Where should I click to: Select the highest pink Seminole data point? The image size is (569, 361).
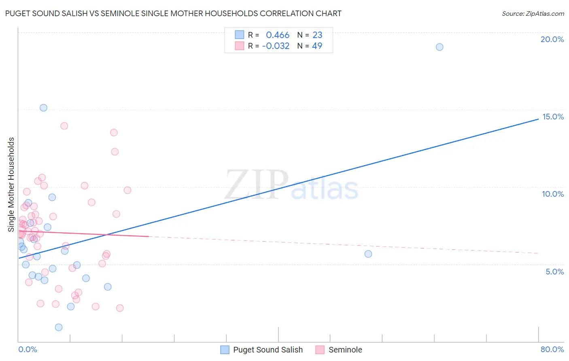click(x=64, y=126)
